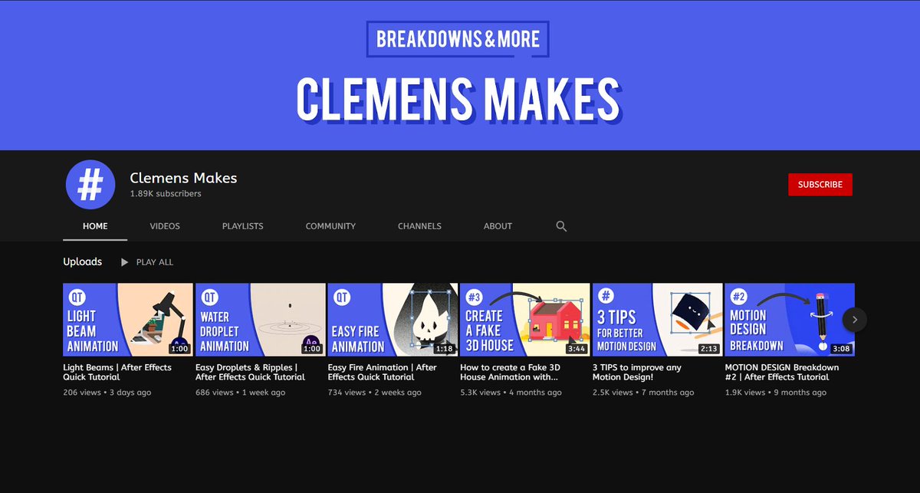This screenshot has width=920, height=493.
Task: Click the PLAY ALL text link
Action: point(155,262)
